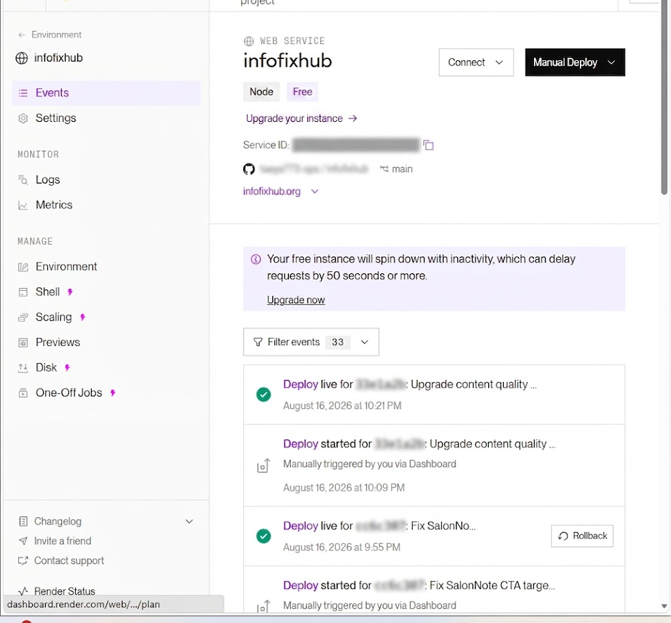Click the lightning bolt beside Shell
The width and height of the screenshot is (671, 623).
point(70,292)
